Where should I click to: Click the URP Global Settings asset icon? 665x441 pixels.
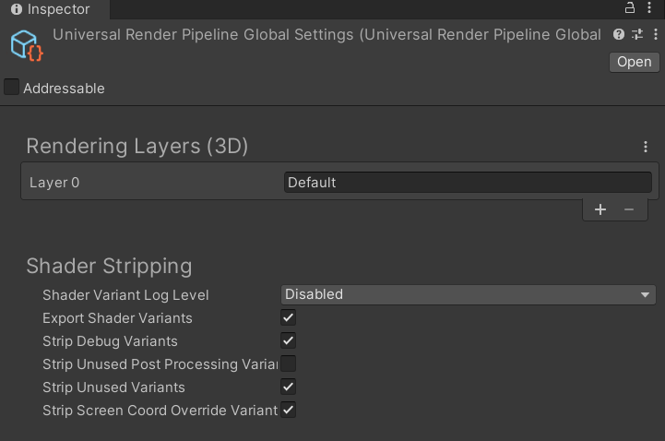pyautogui.click(x=26, y=45)
